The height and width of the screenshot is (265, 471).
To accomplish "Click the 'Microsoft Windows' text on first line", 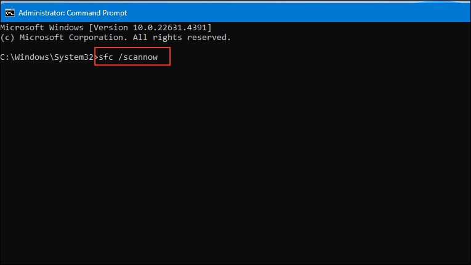I will pyautogui.click(x=42, y=27).
